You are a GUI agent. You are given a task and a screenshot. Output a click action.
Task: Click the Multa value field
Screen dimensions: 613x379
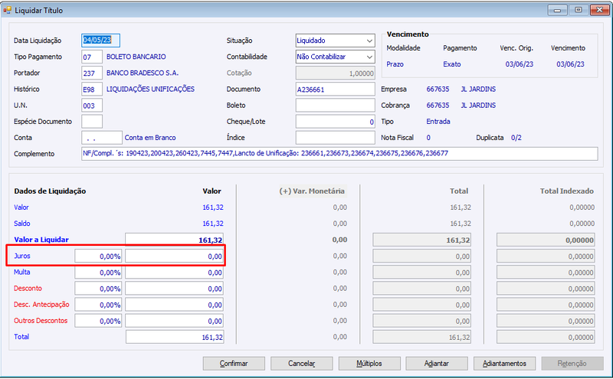pyautogui.click(x=175, y=273)
